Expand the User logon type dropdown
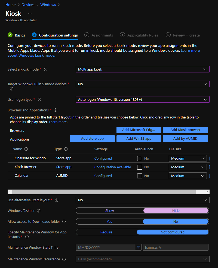This screenshot has height=268, width=218. tap(142, 100)
